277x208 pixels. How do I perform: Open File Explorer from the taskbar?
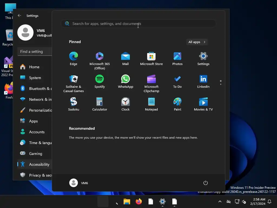coord(127,201)
